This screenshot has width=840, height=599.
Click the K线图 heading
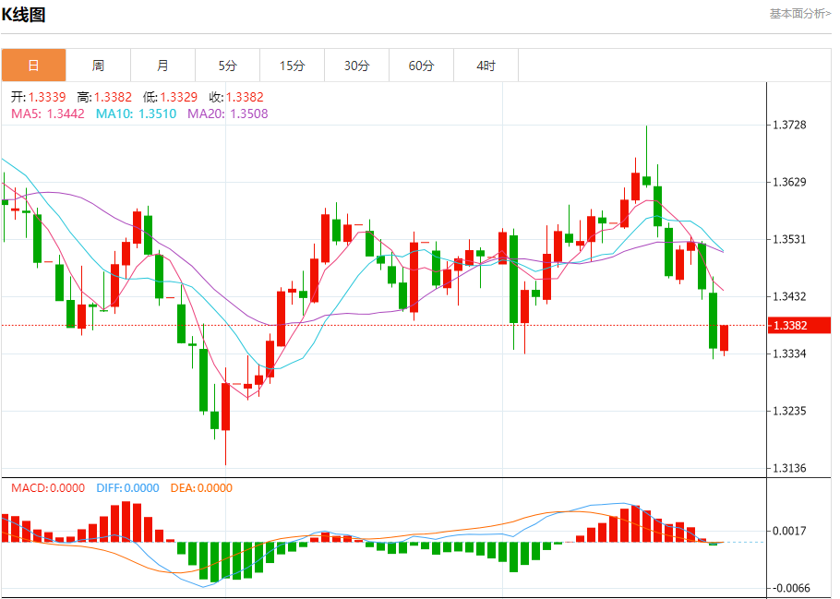point(24,15)
